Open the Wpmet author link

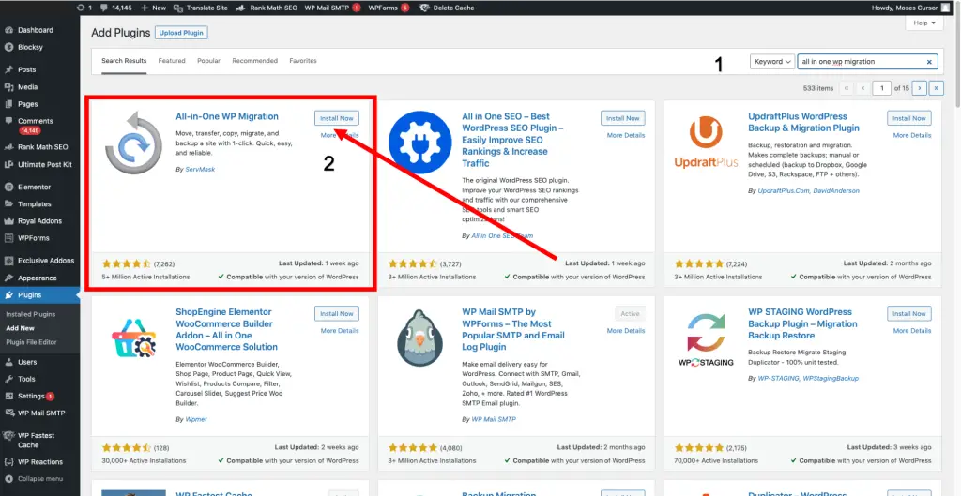pyautogui.click(x=195, y=419)
